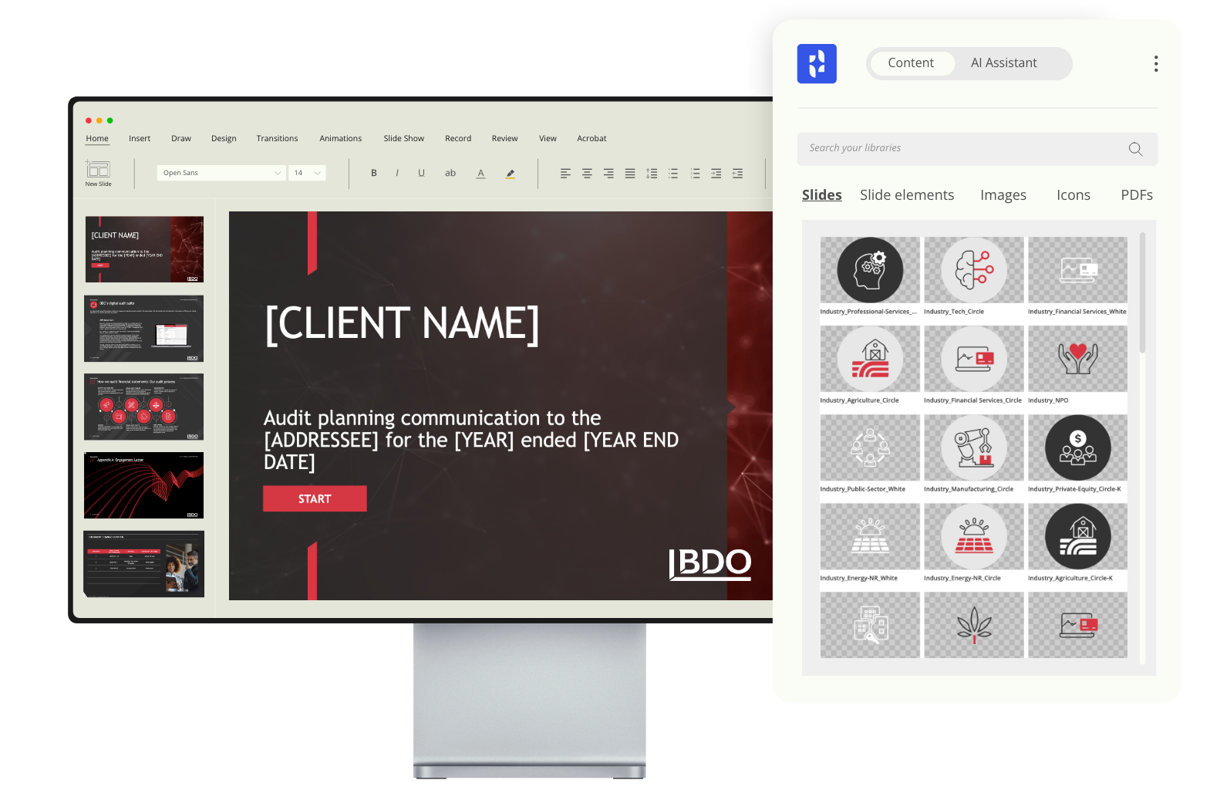The width and height of the screenshot is (1220, 797).
Task: Insert the Industry_Private-Equity_Circle-K icon
Action: click(1078, 447)
